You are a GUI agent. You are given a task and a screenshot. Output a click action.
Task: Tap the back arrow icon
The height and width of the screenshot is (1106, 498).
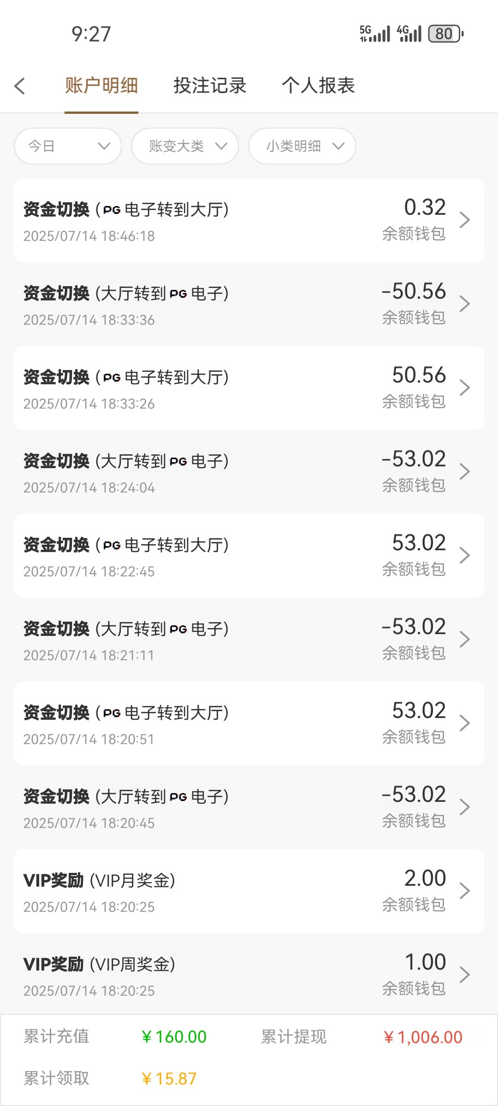19,86
